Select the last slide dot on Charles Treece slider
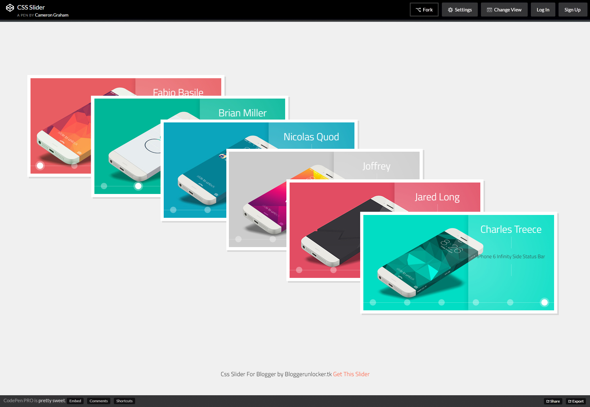 point(545,302)
